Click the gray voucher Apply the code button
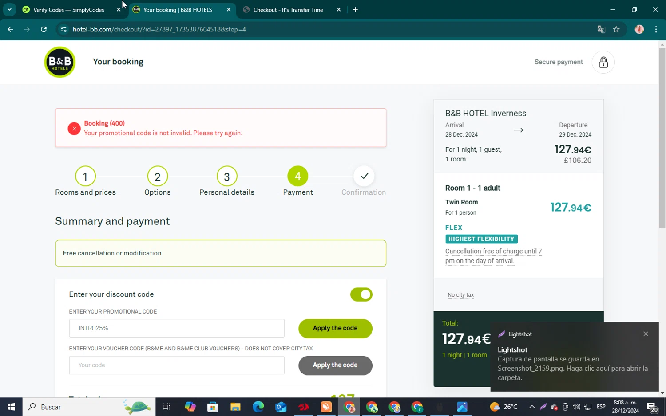Screen dimensions: 666x416 point(335,365)
